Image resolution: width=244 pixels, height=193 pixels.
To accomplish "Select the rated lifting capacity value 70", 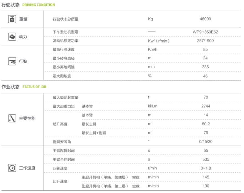I will tap(206, 97).
